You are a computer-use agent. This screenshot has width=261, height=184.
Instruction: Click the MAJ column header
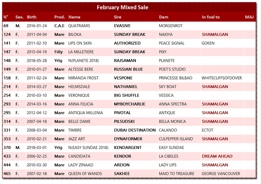click(249, 17)
